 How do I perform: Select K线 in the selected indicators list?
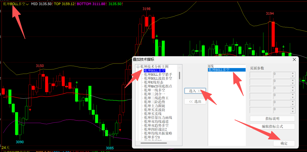point(211,66)
